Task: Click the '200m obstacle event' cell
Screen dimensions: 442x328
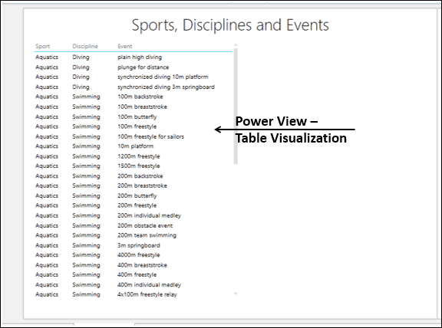Action: tap(145, 225)
